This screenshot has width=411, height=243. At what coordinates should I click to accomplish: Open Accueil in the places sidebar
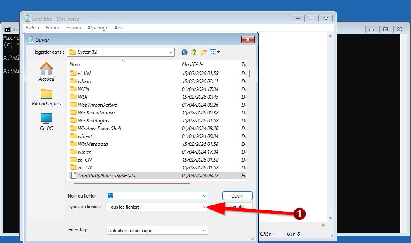point(46,71)
